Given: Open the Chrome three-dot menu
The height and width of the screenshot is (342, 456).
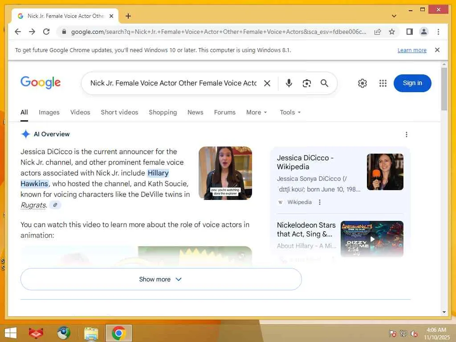Looking at the screenshot, I should 438,32.
